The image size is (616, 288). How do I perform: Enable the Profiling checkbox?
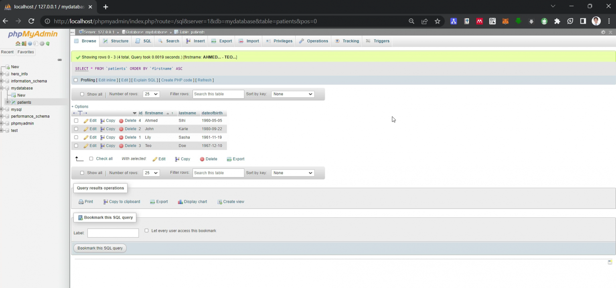tap(76, 80)
